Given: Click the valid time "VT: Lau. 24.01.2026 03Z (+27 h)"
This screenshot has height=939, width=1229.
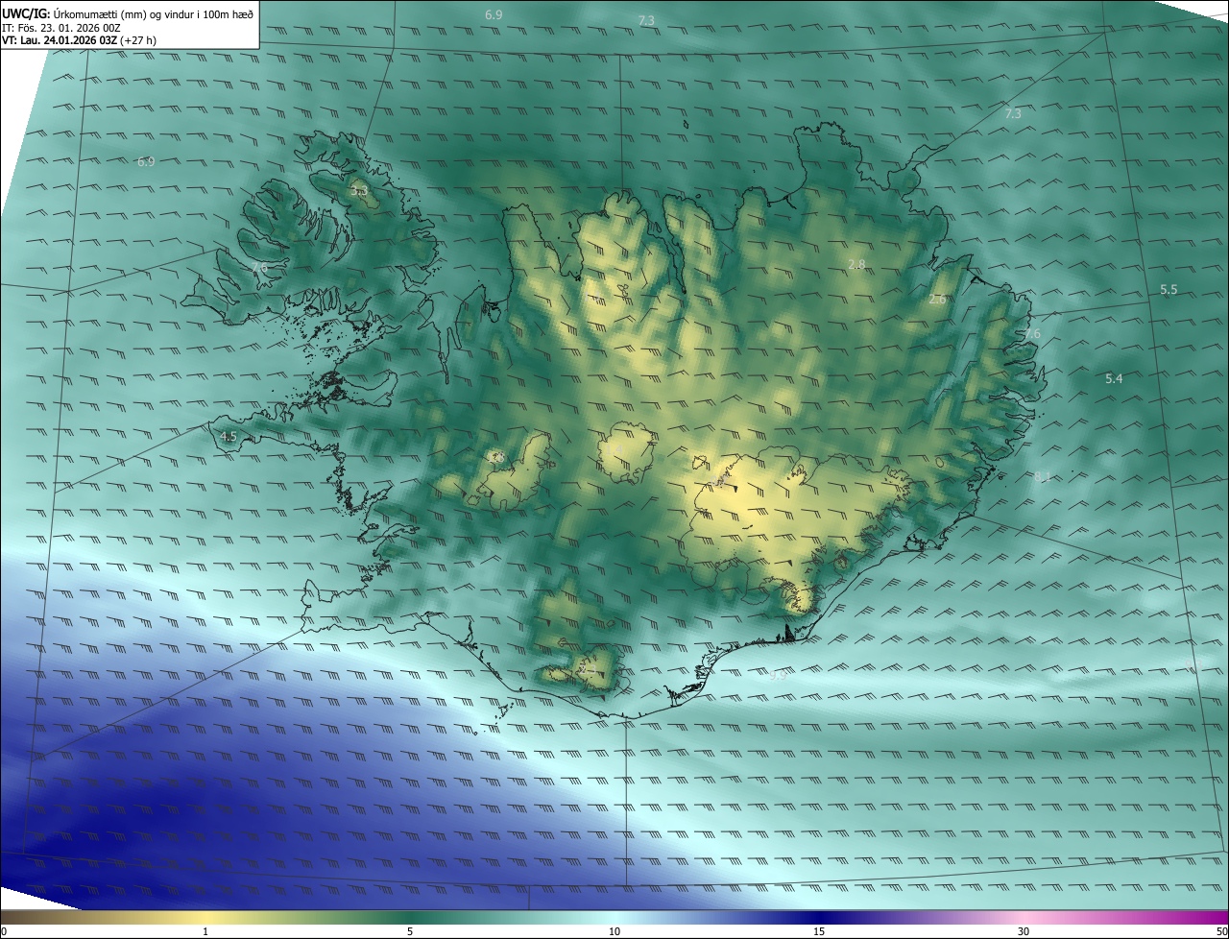Looking at the screenshot, I should click(80, 40).
